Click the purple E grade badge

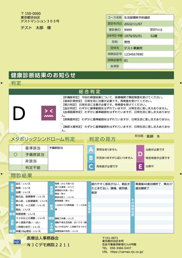(x=140, y=166)
